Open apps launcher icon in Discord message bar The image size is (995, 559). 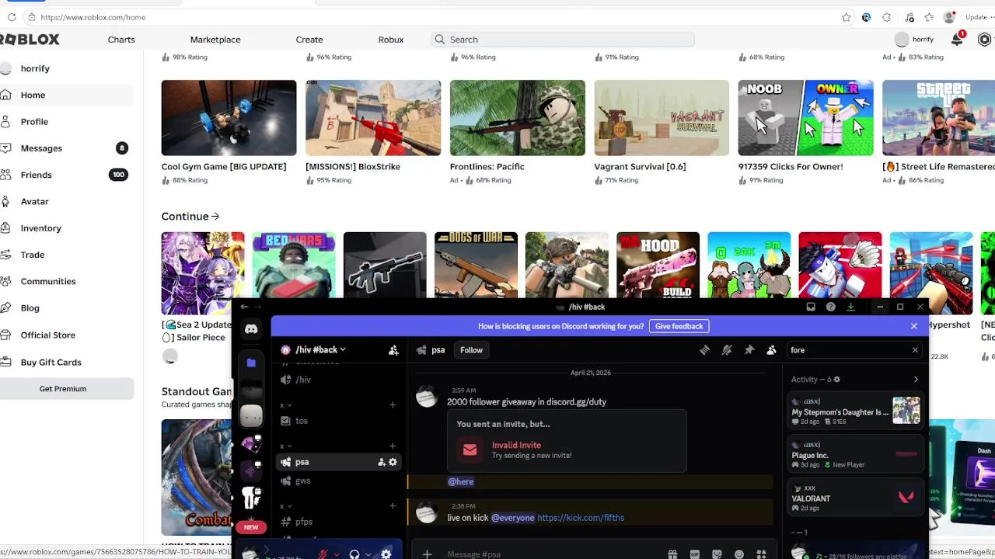tap(761, 554)
